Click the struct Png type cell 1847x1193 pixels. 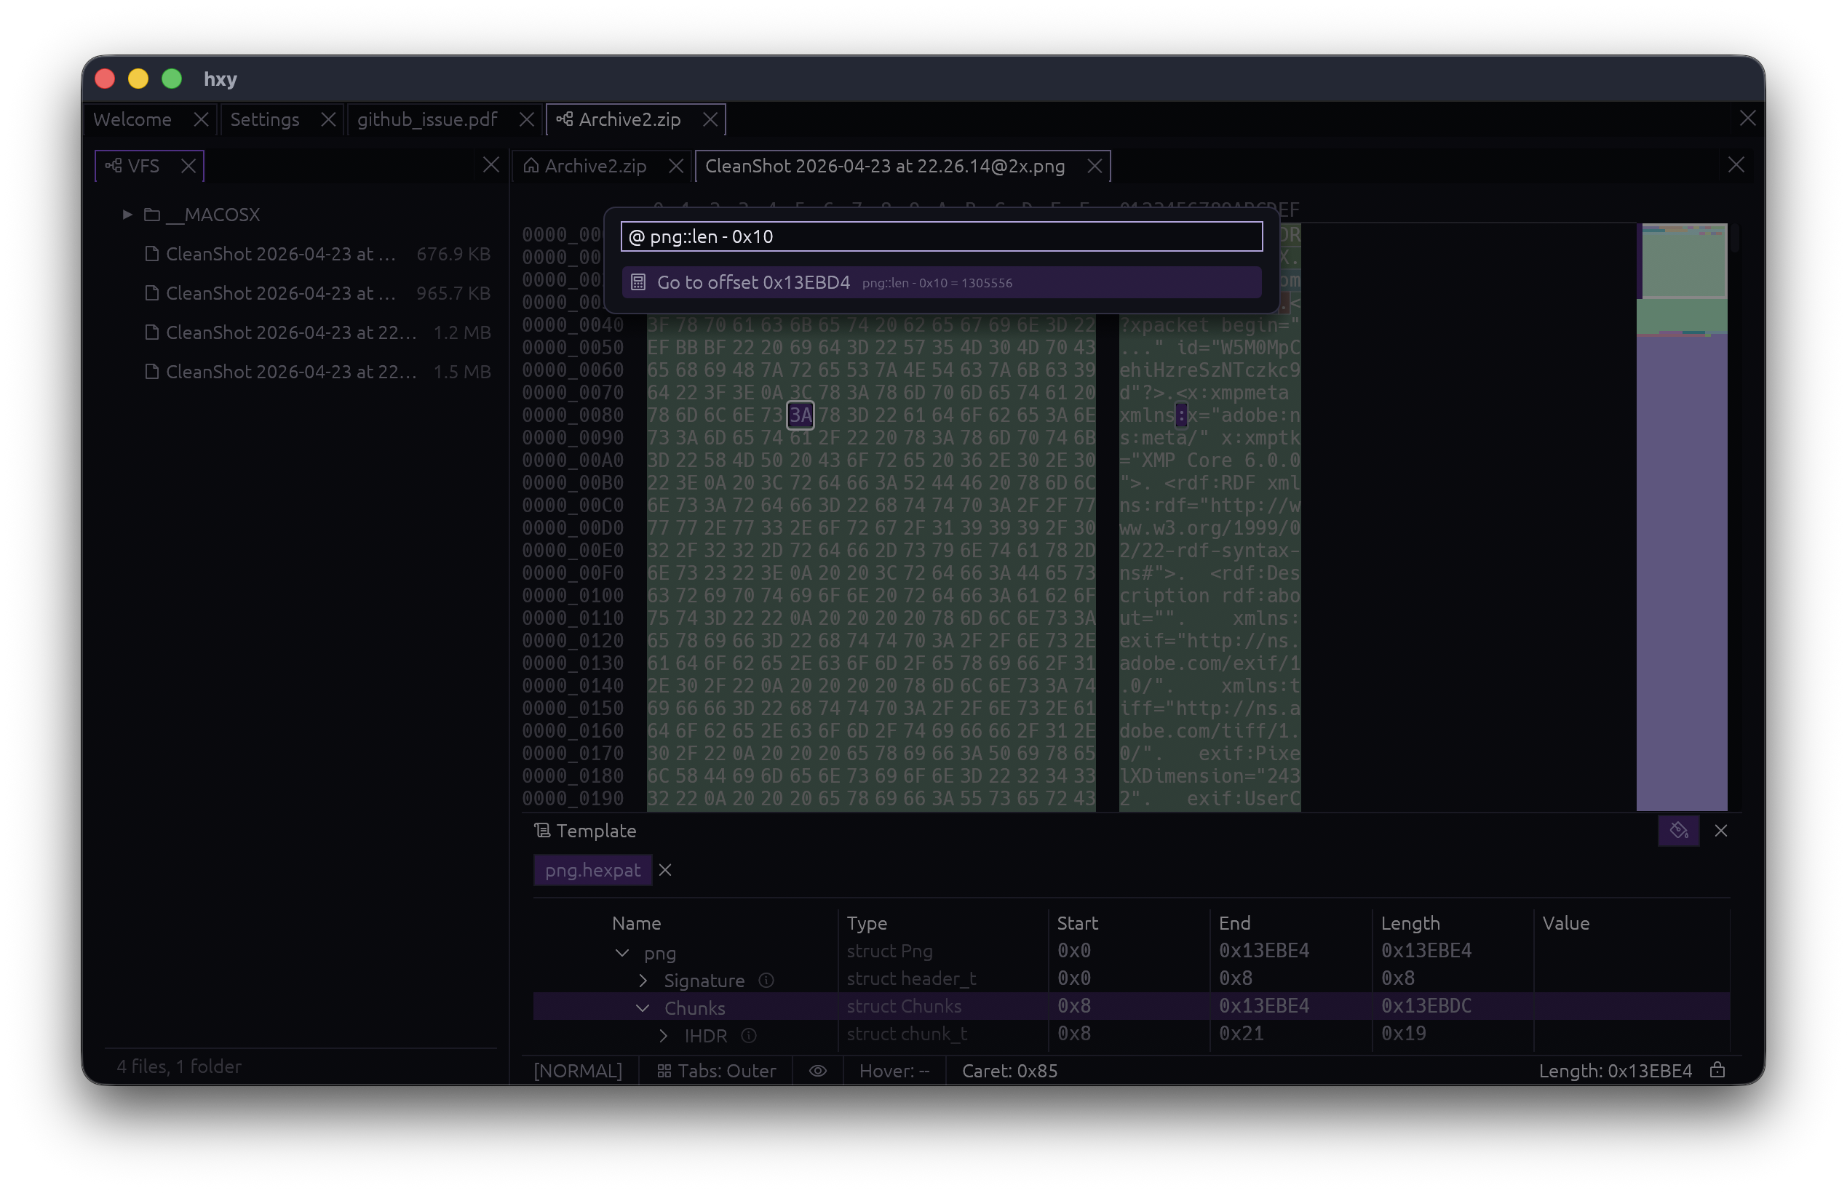(x=889, y=951)
